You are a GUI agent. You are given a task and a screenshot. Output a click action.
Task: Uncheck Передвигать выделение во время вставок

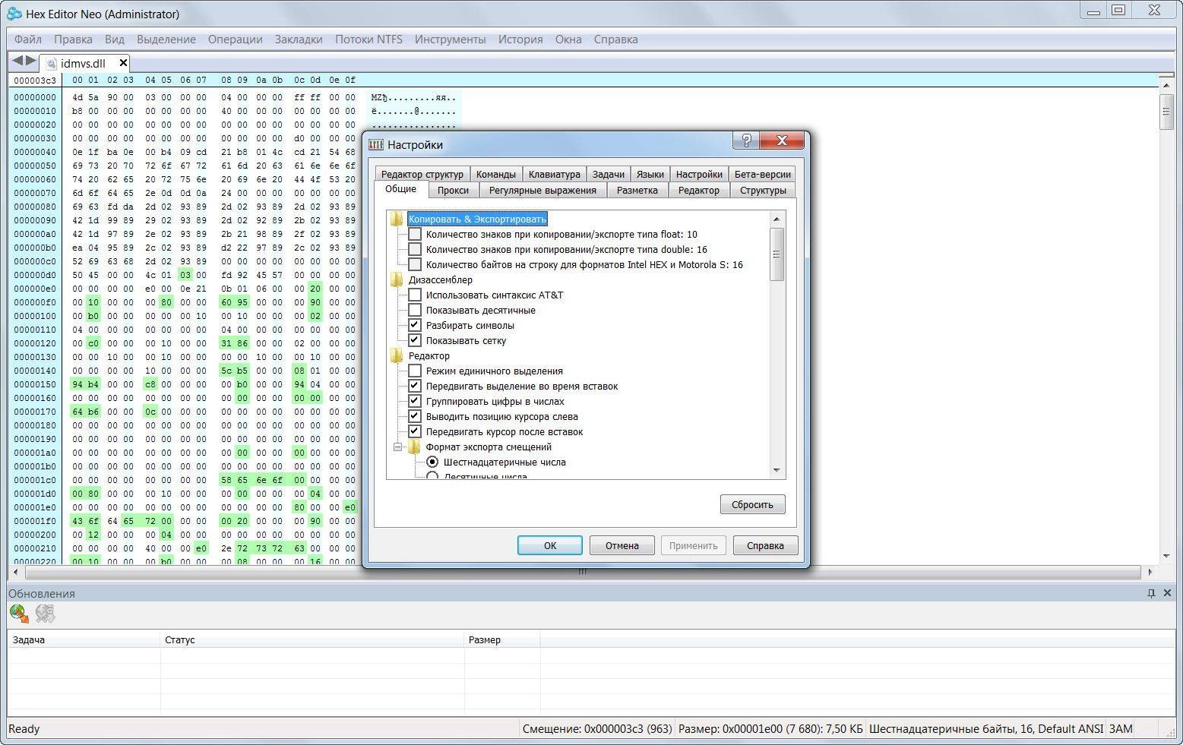click(415, 386)
